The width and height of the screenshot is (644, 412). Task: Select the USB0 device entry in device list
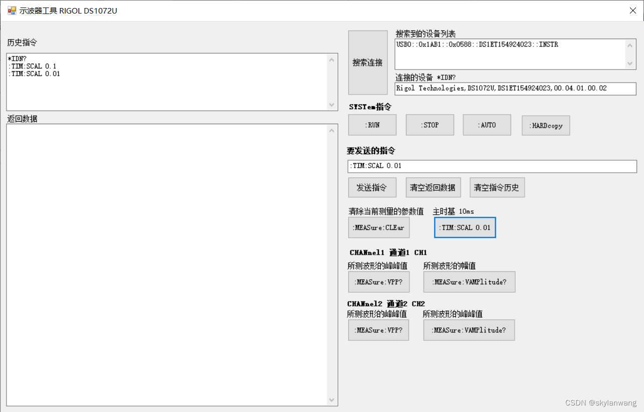[477, 45]
